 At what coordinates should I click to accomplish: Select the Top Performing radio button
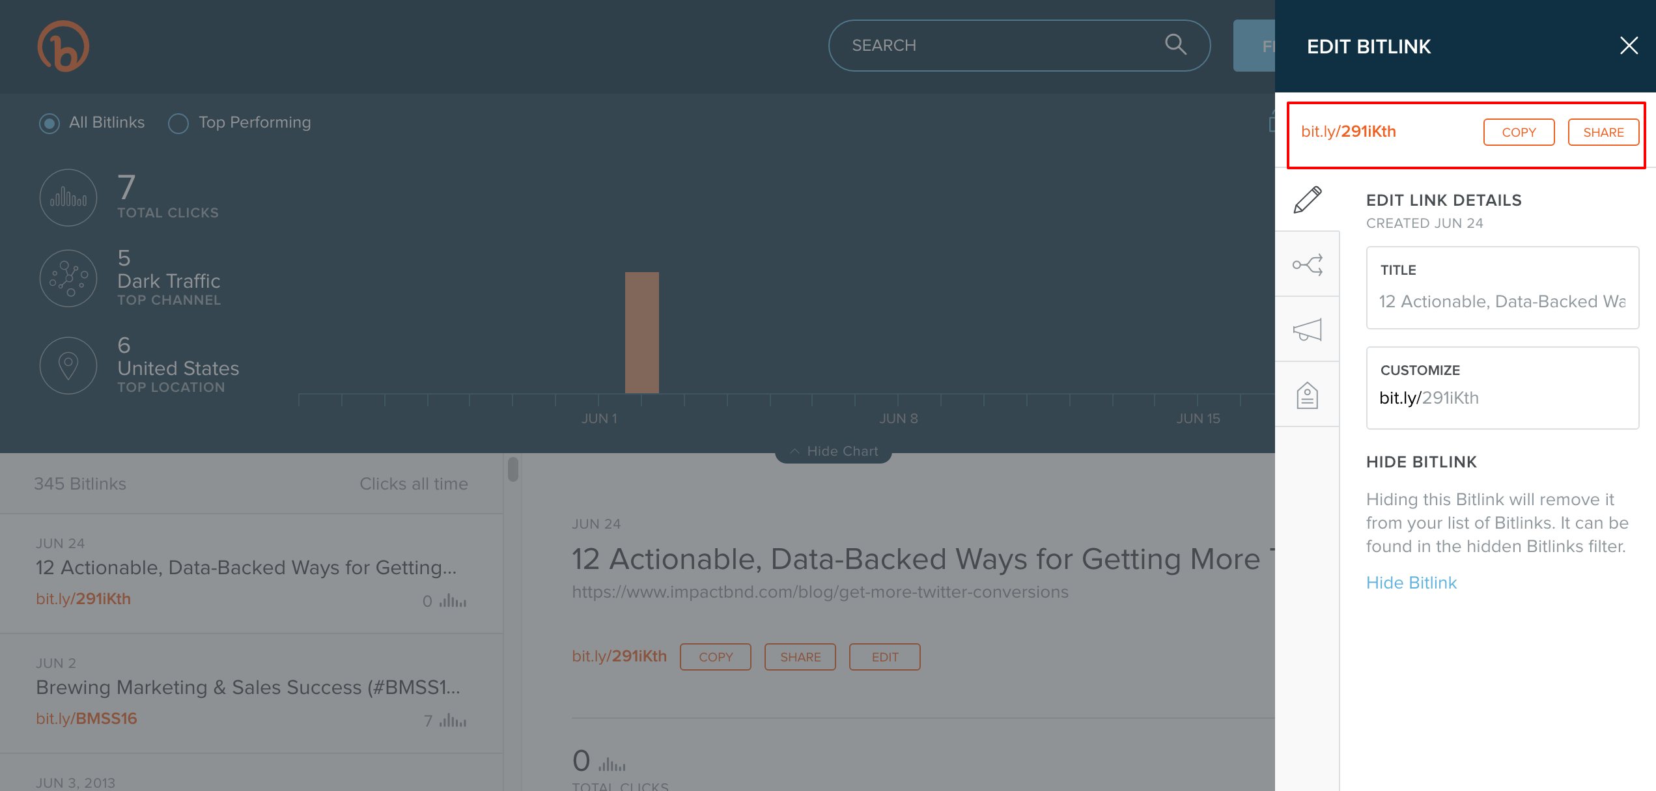click(x=178, y=123)
